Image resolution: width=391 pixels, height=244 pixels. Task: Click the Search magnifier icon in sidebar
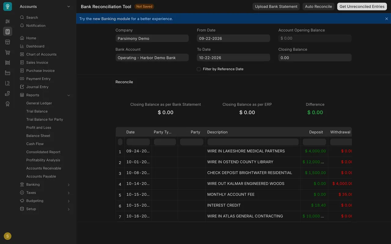click(22, 17)
